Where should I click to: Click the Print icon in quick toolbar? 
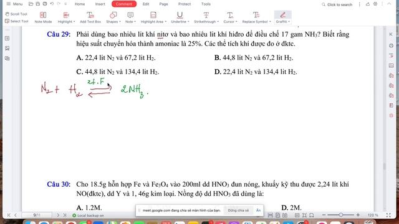45,4
